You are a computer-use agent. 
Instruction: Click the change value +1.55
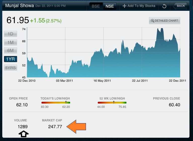coord(37,20)
